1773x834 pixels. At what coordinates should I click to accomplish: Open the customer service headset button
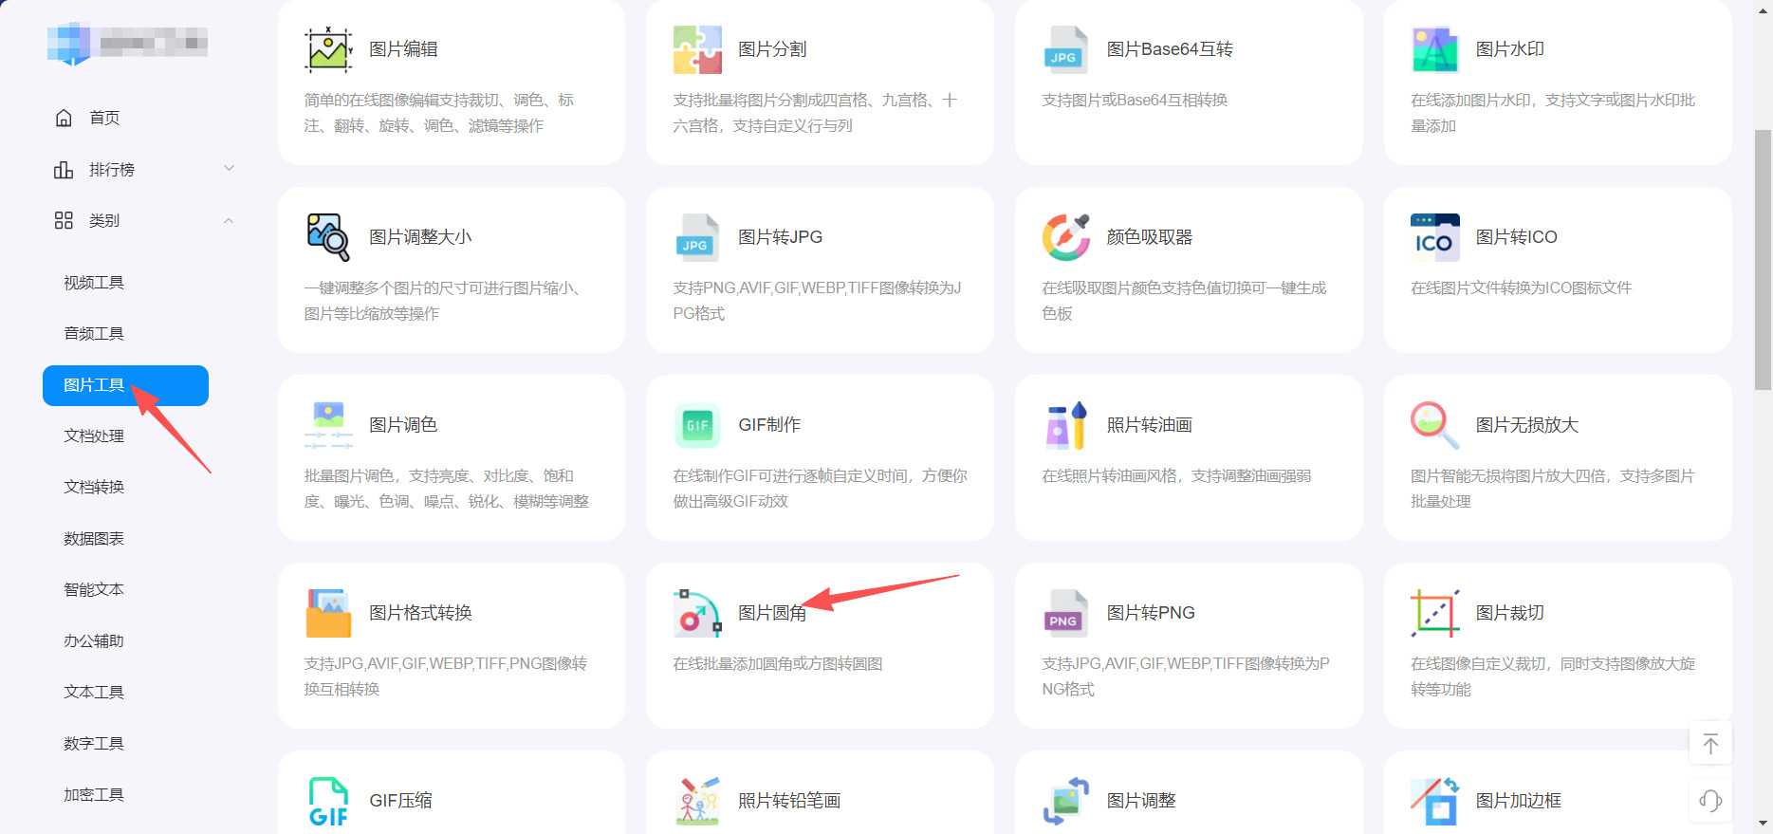[x=1710, y=801]
